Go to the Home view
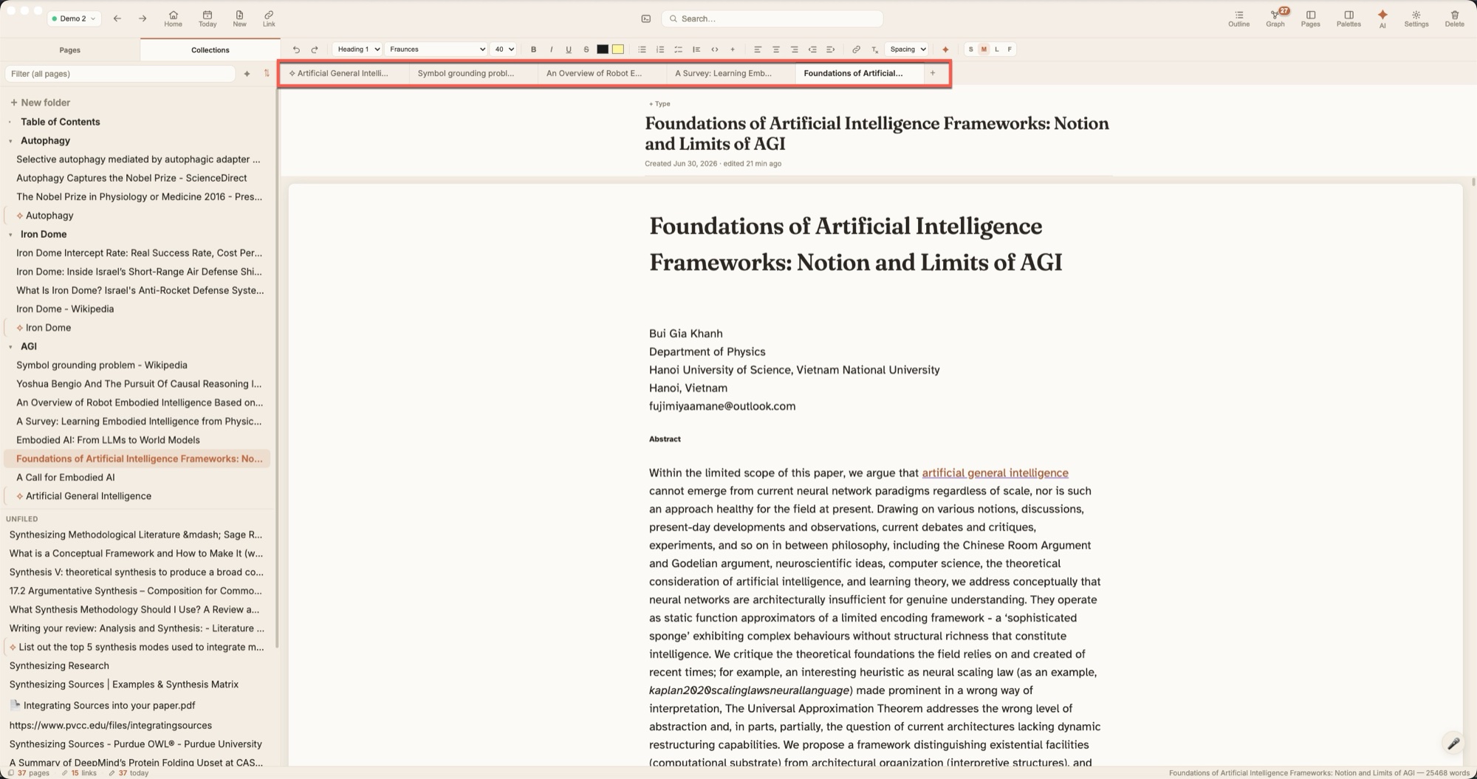This screenshot has width=1477, height=779. [173, 18]
